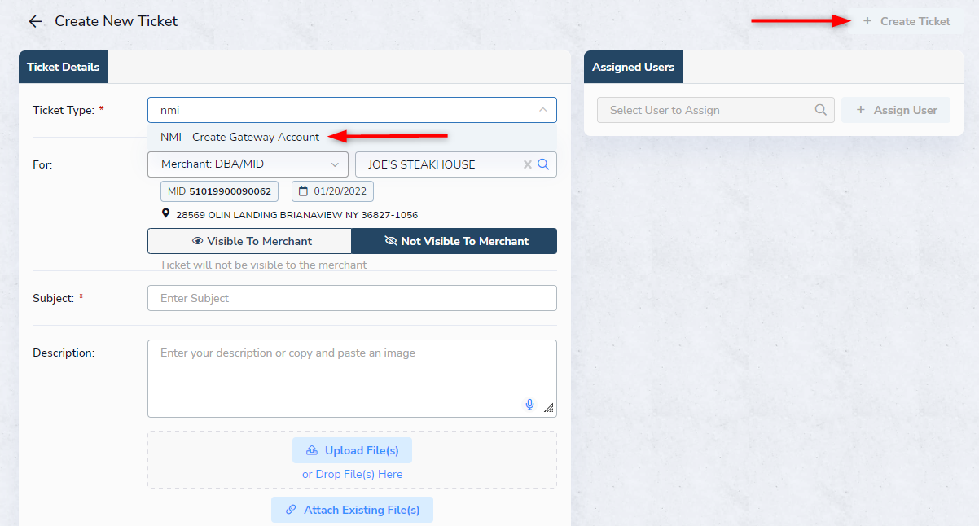Toggle Not Visible To Merchant

click(454, 241)
